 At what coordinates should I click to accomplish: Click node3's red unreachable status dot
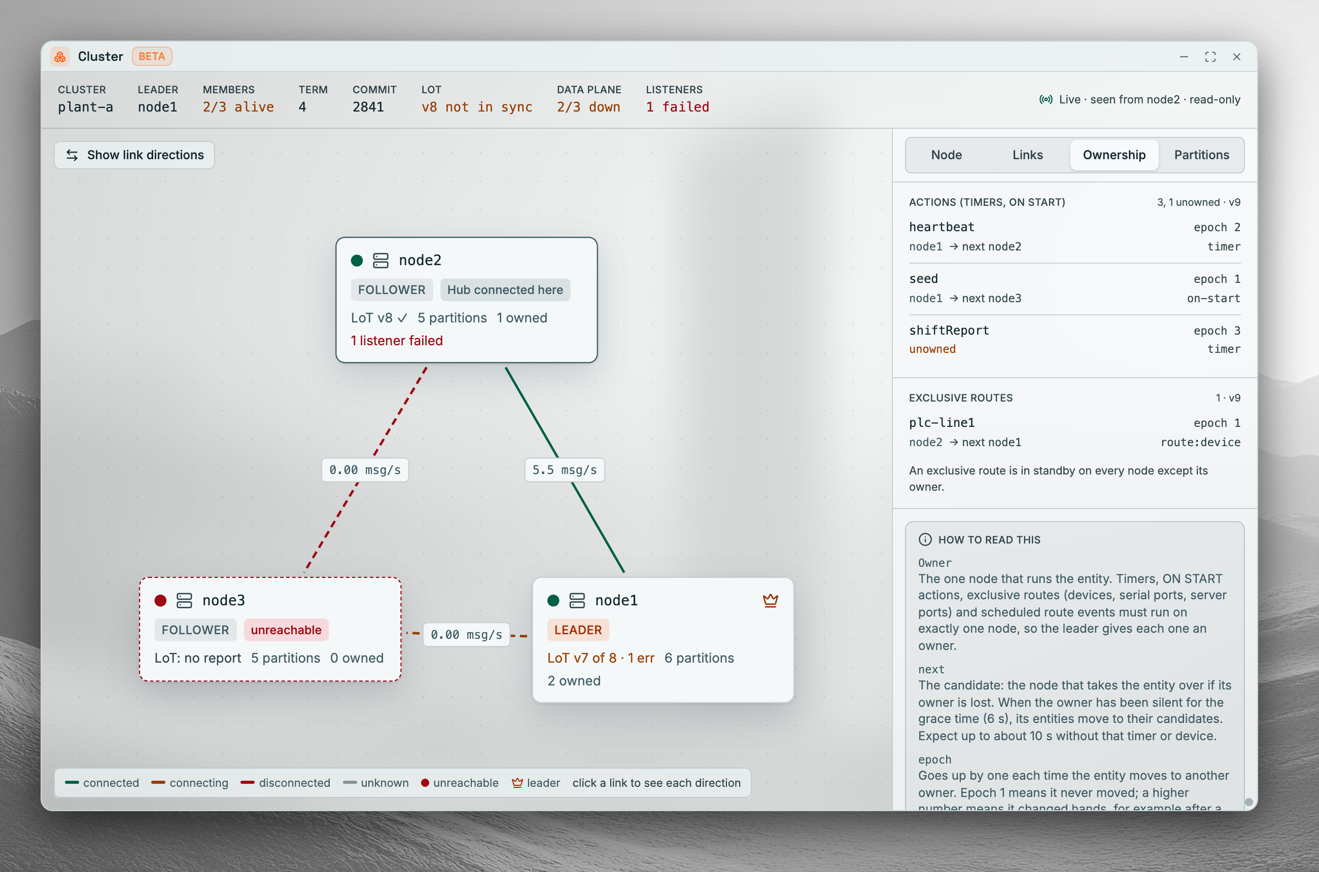click(161, 601)
